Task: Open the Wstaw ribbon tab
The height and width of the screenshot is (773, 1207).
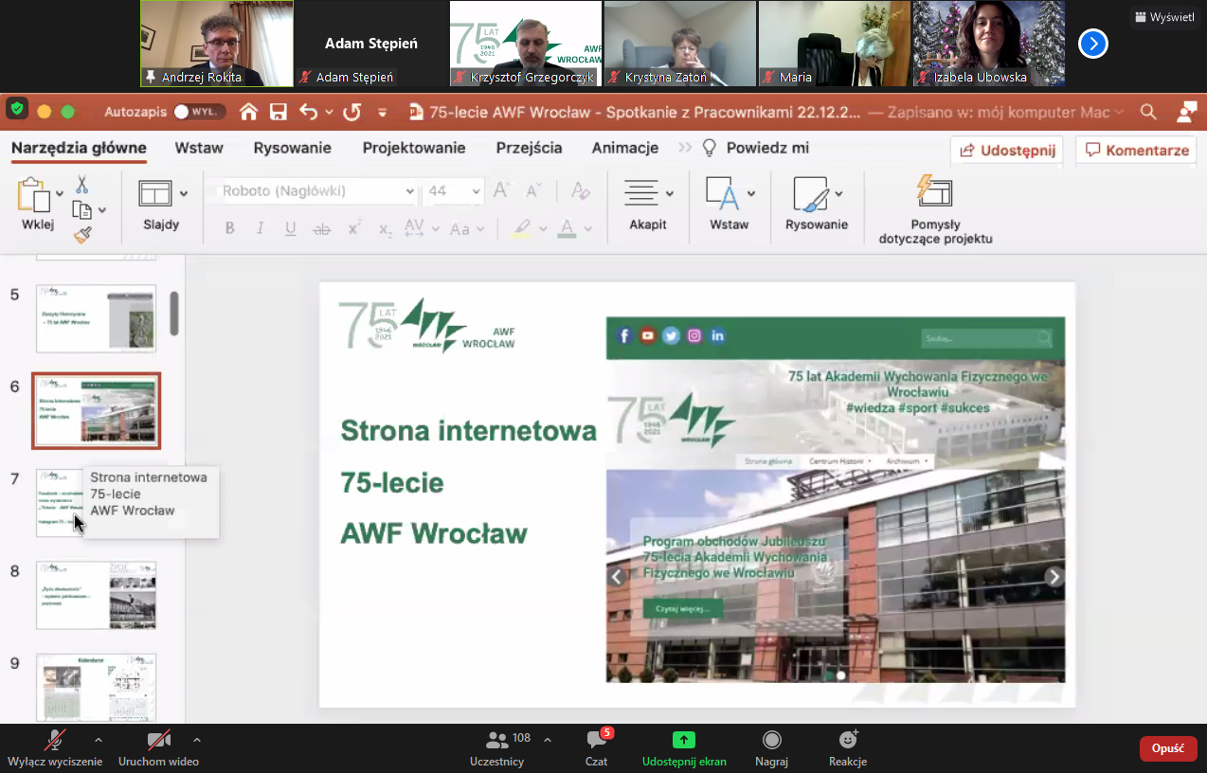Action: click(199, 148)
